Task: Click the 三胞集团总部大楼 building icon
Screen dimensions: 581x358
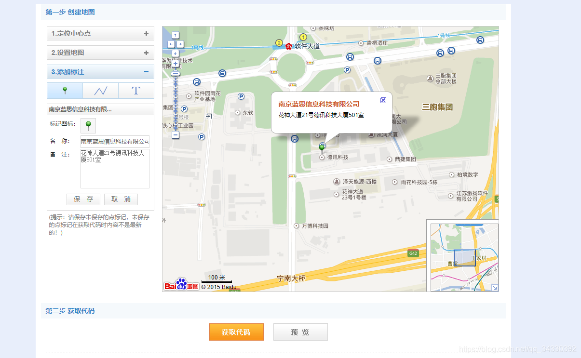Action: pyautogui.click(x=430, y=79)
